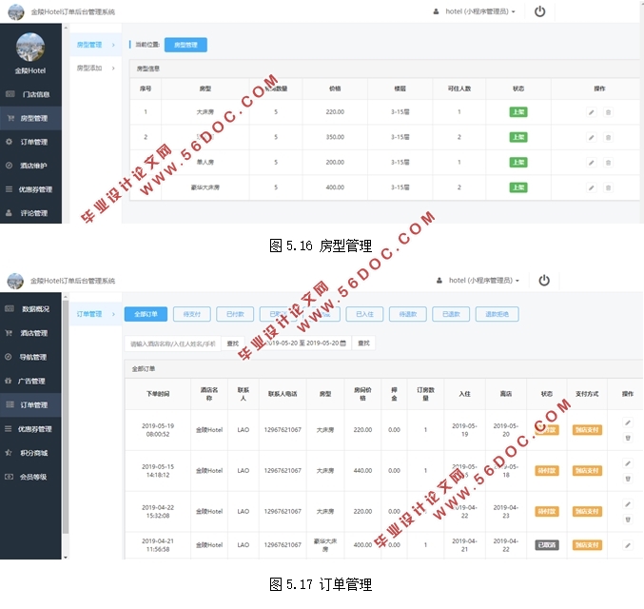Open the top hotel (小程序管理员) user dropdown
The width and height of the screenshot is (644, 609).
pyautogui.click(x=474, y=12)
